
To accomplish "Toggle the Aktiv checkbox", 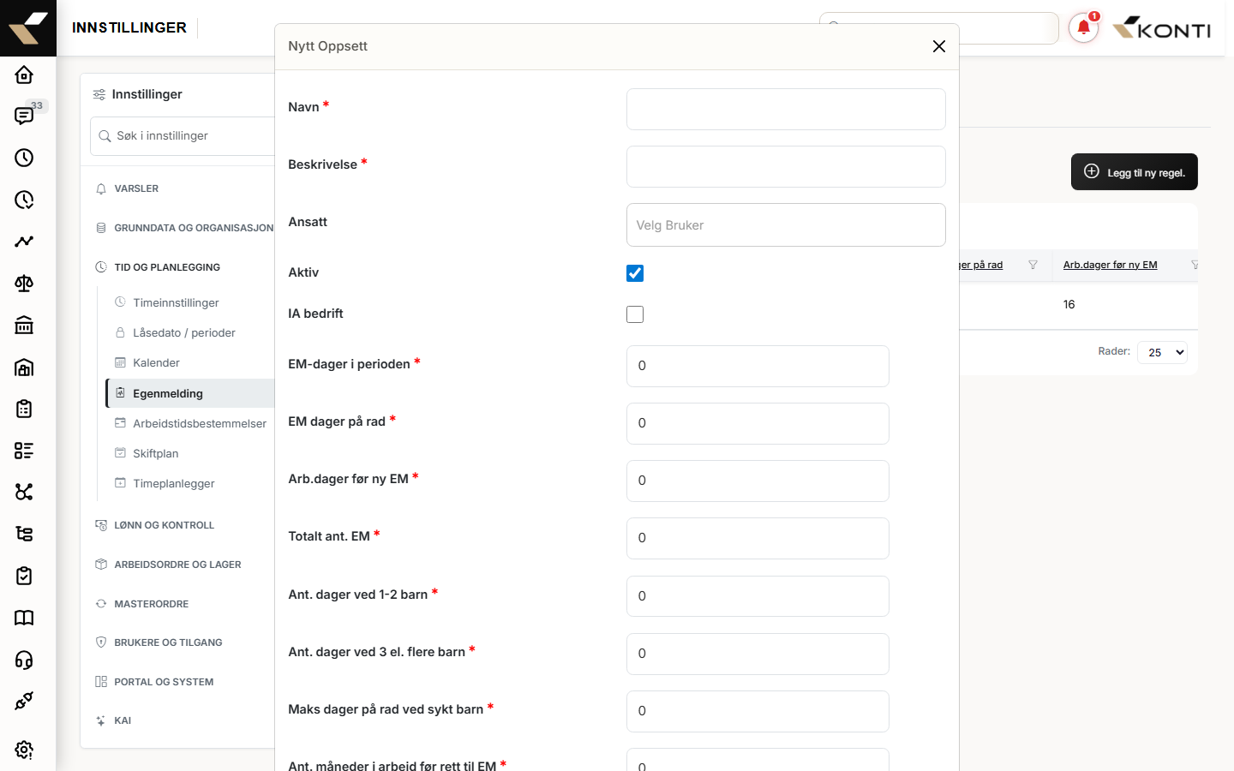I will [635, 273].
